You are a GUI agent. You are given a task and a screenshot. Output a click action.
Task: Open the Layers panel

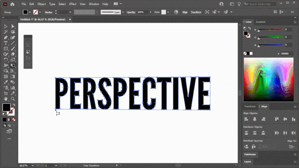[x=247, y=162]
